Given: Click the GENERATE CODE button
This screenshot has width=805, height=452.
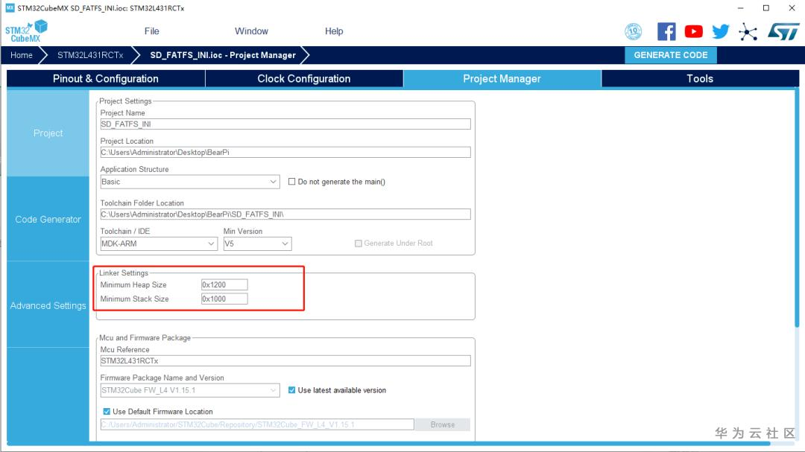Looking at the screenshot, I should tap(671, 55).
